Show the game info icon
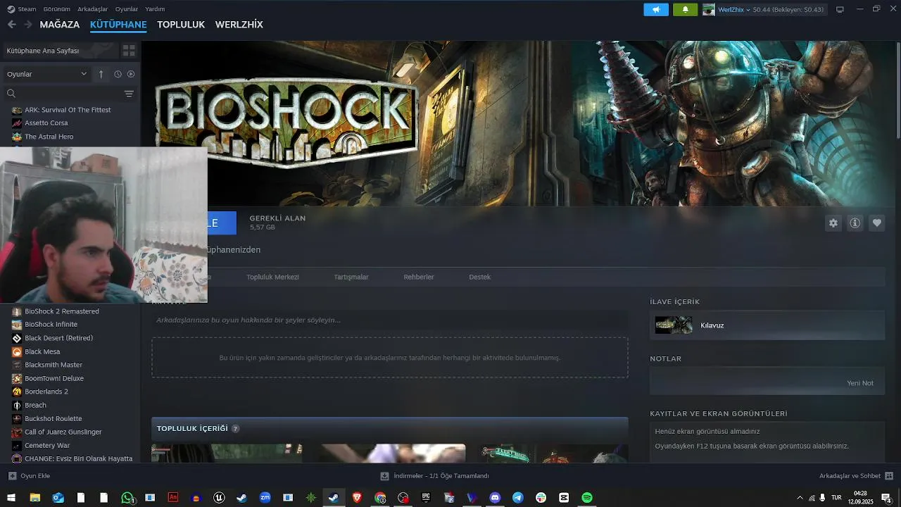Viewport: 901px width, 507px height. [x=855, y=223]
